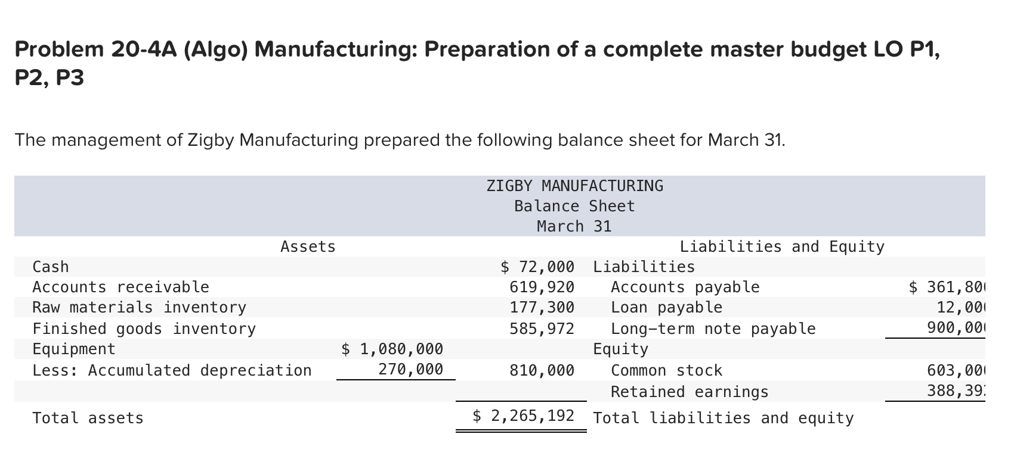Click the Finished goods value '585,972'
The width and height of the screenshot is (1014, 453).
[x=542, y=329]
